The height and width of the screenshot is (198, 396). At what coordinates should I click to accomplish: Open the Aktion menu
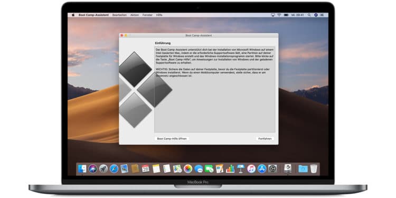click(x=135, y=15)
